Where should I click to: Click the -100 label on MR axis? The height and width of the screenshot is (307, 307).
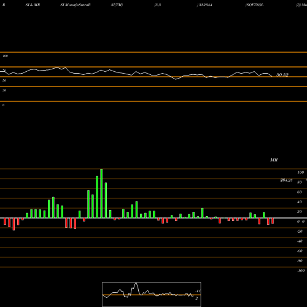click(x=301, y=271)
